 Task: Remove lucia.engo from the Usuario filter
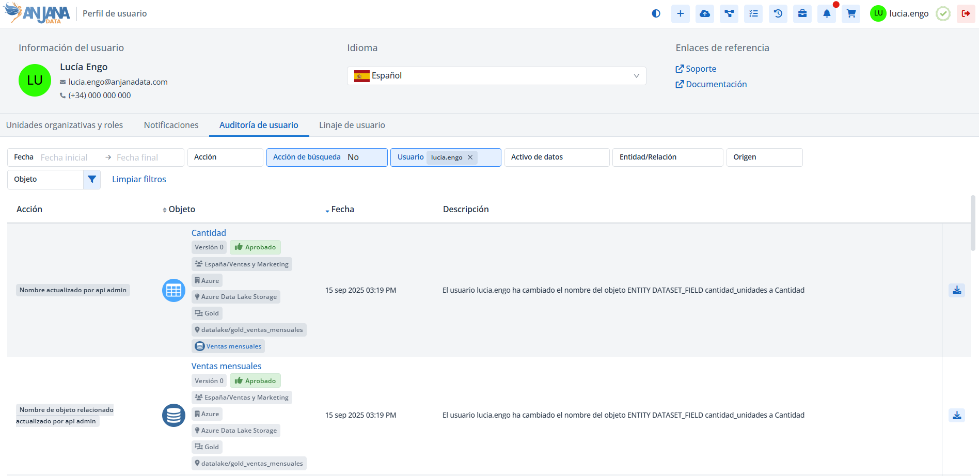[470, 157]
